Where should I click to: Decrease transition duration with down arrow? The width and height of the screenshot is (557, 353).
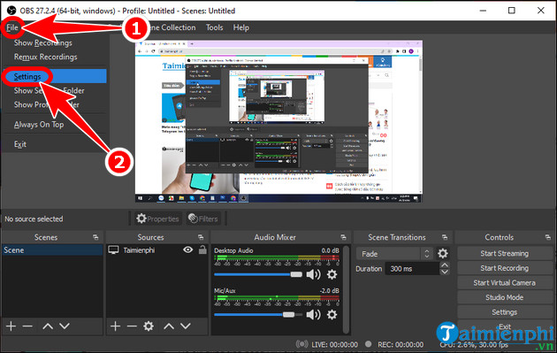coord(445,272)
